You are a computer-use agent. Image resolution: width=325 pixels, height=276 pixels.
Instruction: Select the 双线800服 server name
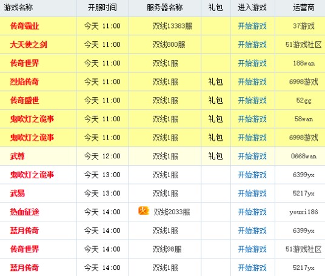coord(169,44)
